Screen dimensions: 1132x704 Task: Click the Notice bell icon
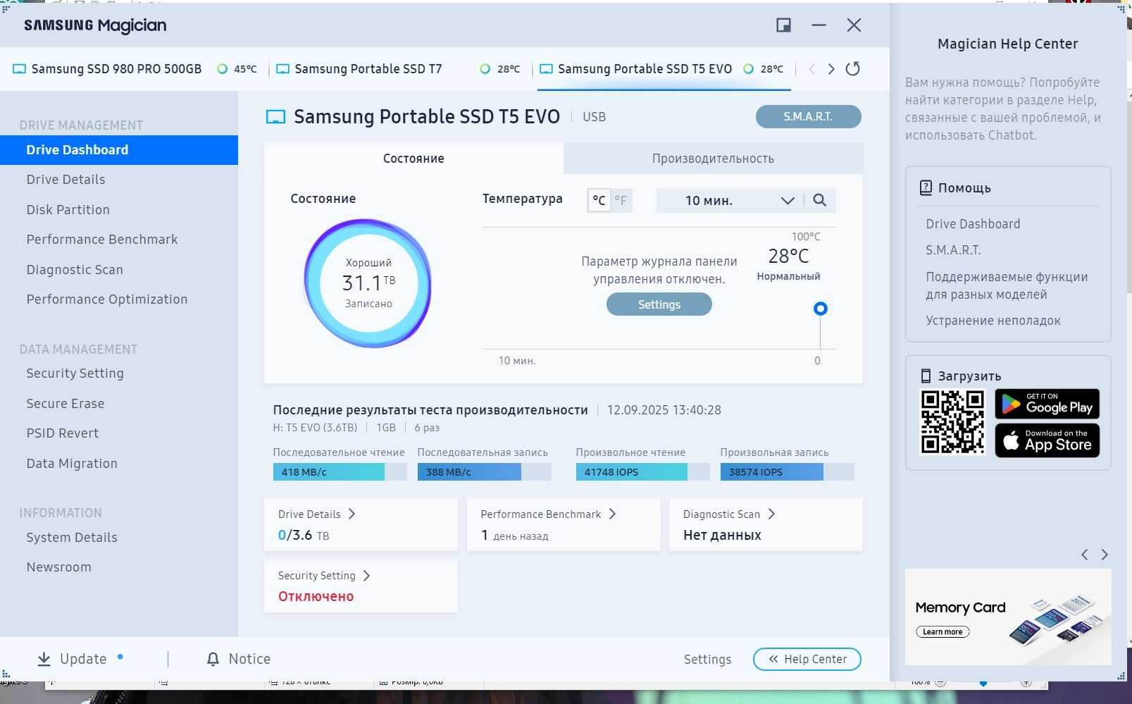tap(213, 659)
